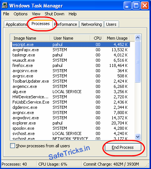
Task: Click the 118,464 K memory value
Action: [x=118, y=65]
